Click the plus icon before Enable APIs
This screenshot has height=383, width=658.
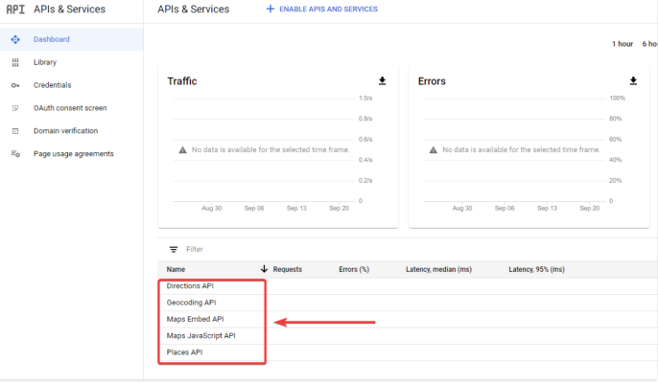point(270,9)
